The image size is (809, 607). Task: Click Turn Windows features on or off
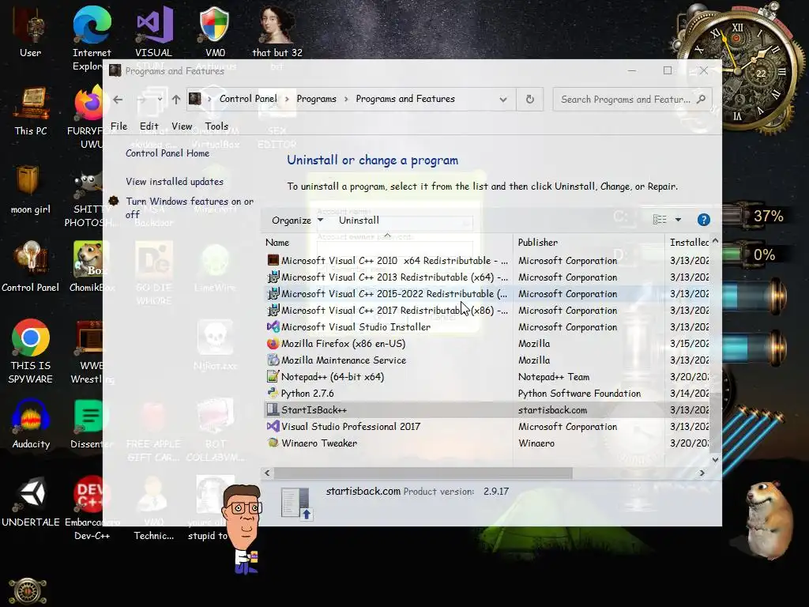click(x=190, y=208)
